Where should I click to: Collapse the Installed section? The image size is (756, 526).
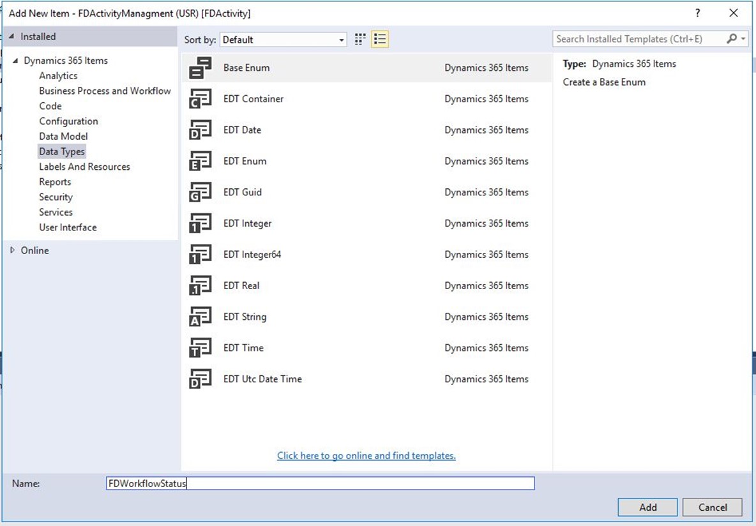point(11,36)
